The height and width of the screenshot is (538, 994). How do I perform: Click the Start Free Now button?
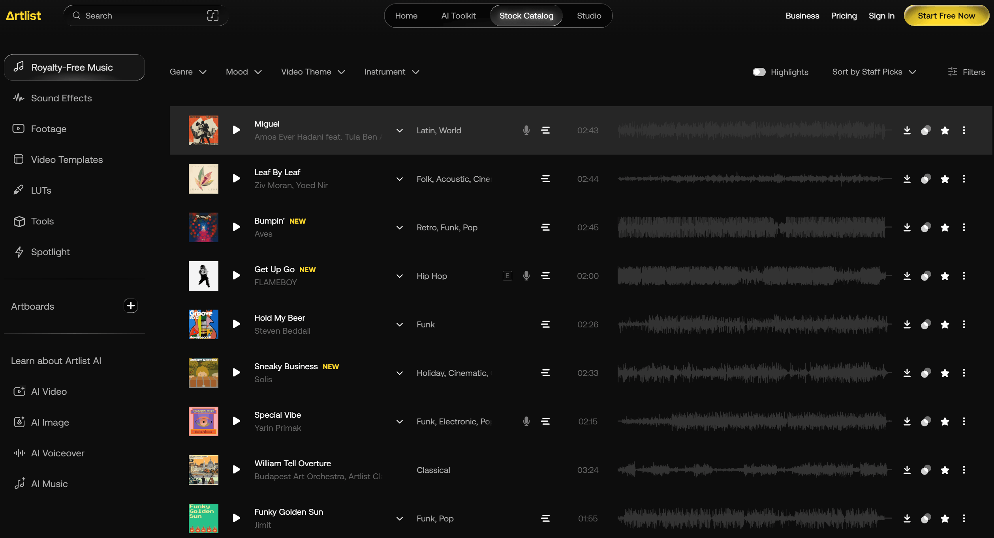pos(946,16)
